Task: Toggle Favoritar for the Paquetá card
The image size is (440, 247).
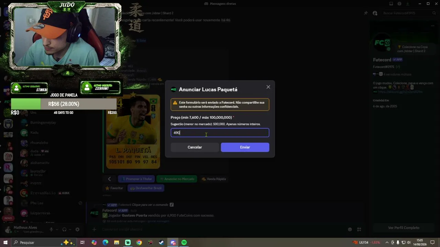Action: coord(114,188)
